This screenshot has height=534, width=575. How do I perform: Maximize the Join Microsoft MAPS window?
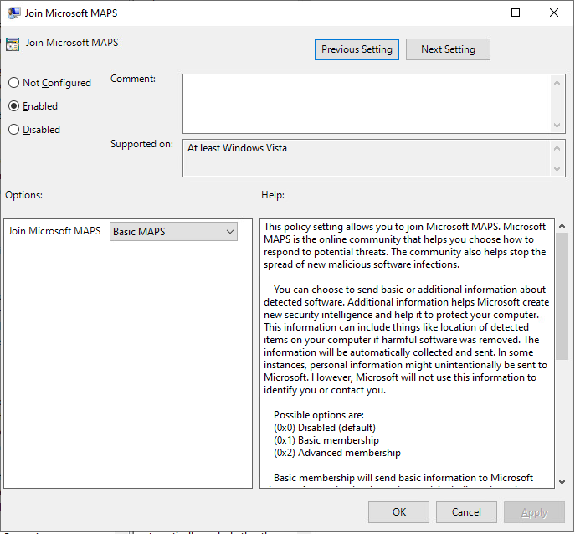click(x=516, y=13)
